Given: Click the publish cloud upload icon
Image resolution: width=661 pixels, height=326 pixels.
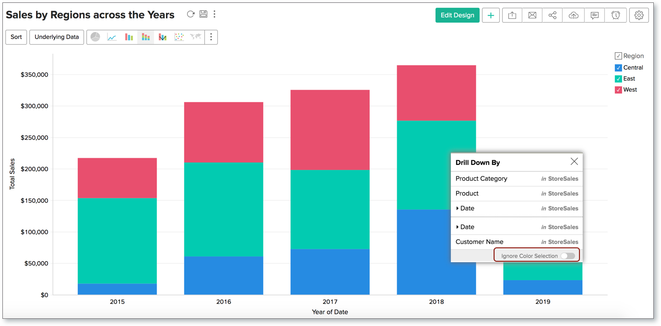Looking at the screenshot, I should [x=573, y=15].
